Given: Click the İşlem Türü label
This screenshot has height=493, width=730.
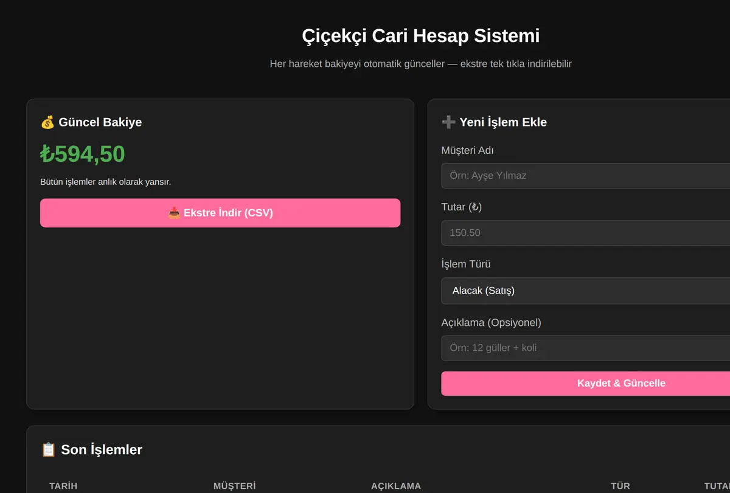Looking at the screenshot, I should pos(466,264).
